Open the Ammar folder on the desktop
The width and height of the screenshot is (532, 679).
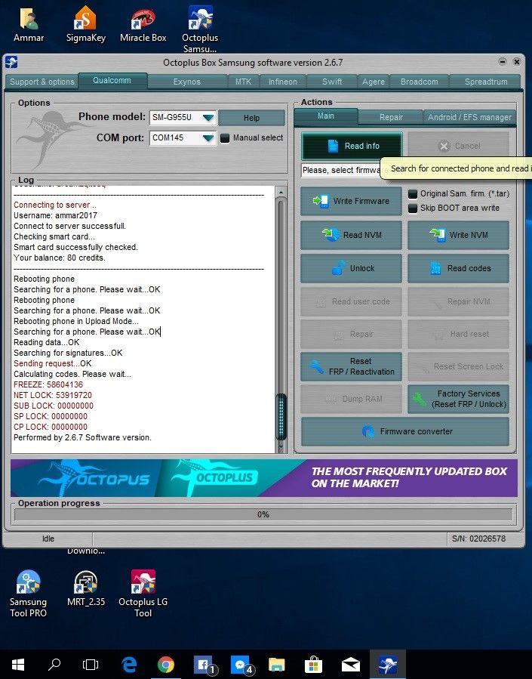pyautogui.click(x=29, y=23)
